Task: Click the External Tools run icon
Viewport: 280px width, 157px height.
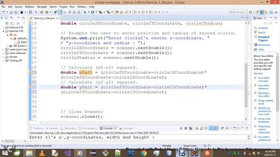Action: (108, 12)
